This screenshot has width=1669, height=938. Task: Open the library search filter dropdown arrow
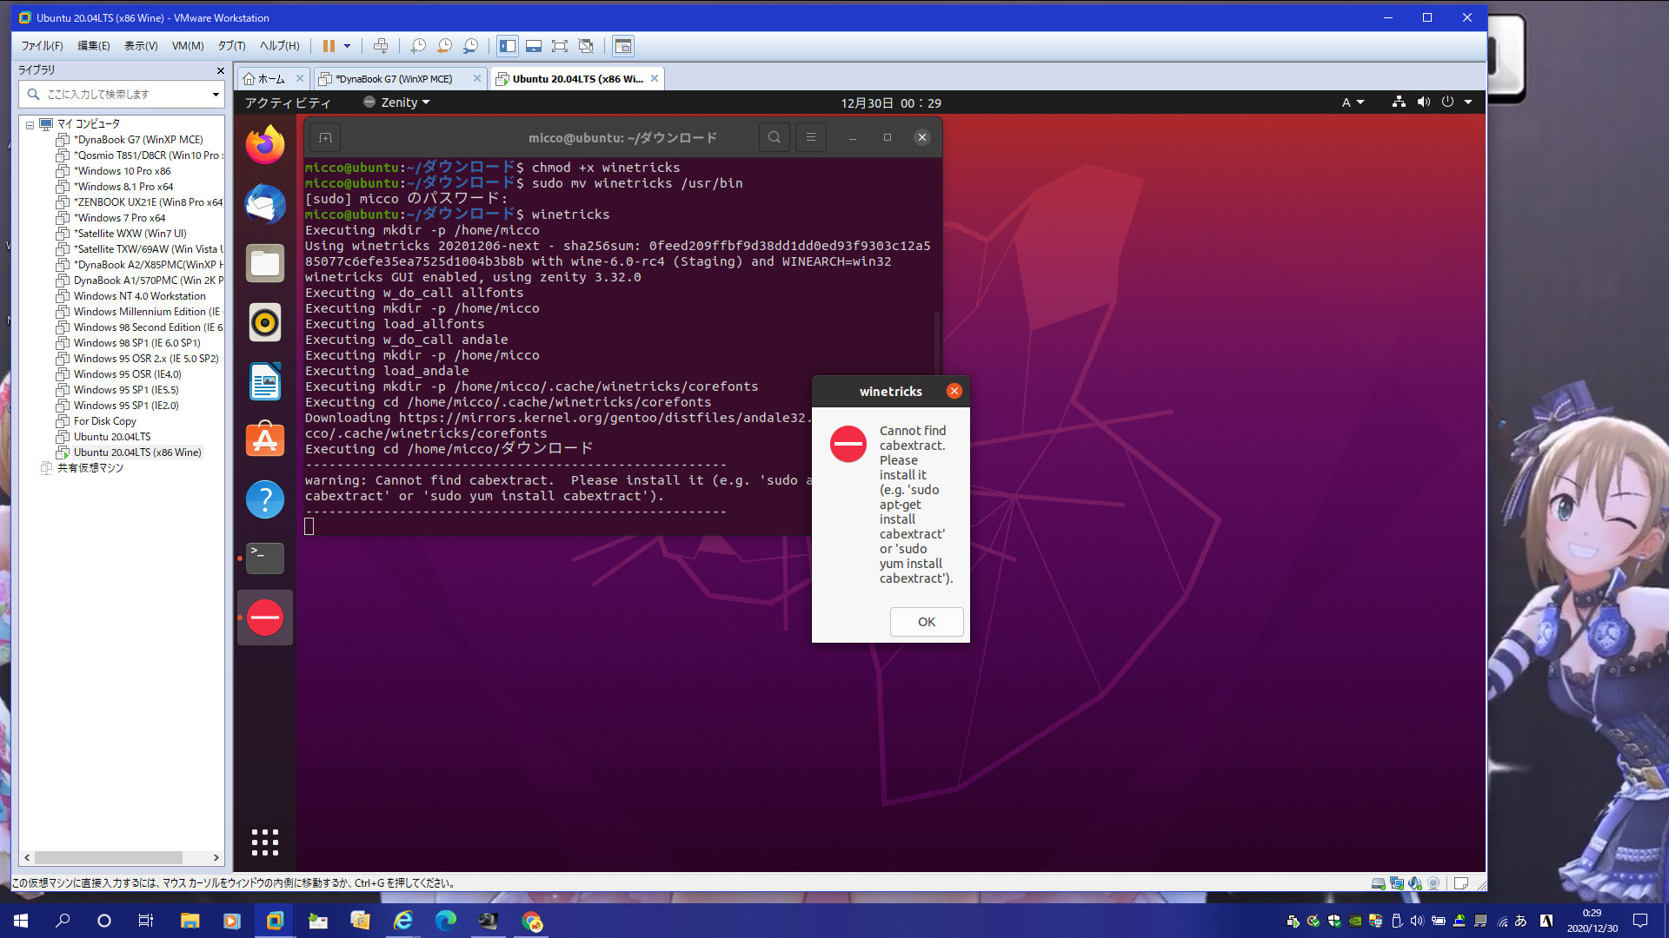pos(216,94)
